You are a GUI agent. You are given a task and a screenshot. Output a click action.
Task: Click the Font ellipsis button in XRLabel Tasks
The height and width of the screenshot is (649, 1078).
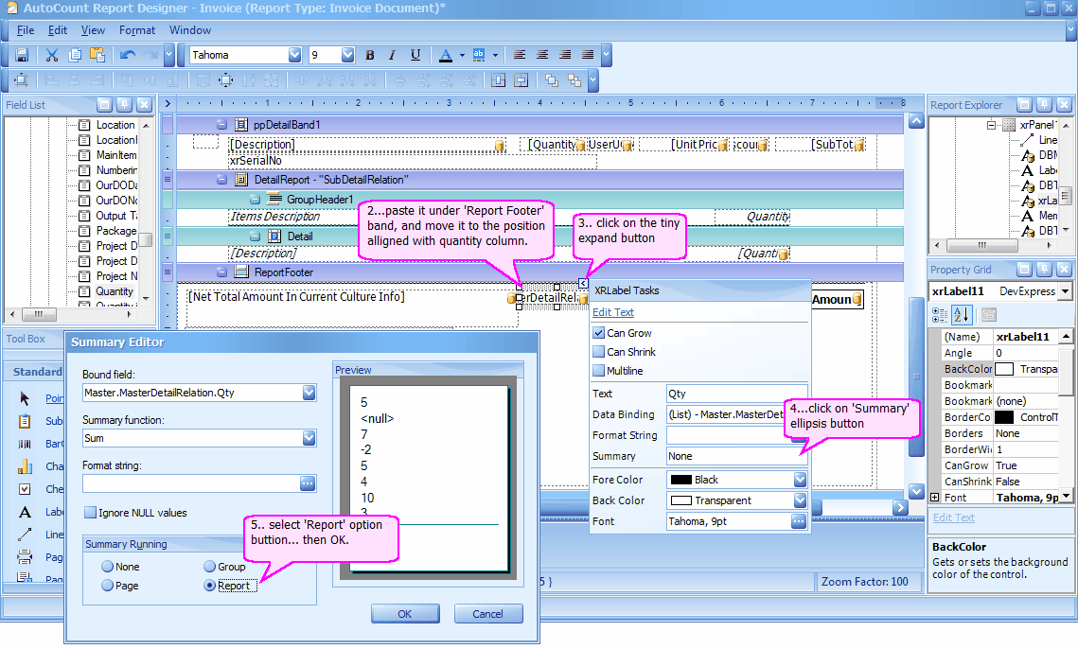tap(798, 521)
